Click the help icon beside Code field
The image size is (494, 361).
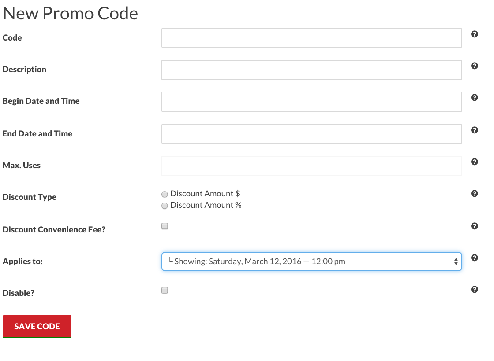[x=475, y=34]
